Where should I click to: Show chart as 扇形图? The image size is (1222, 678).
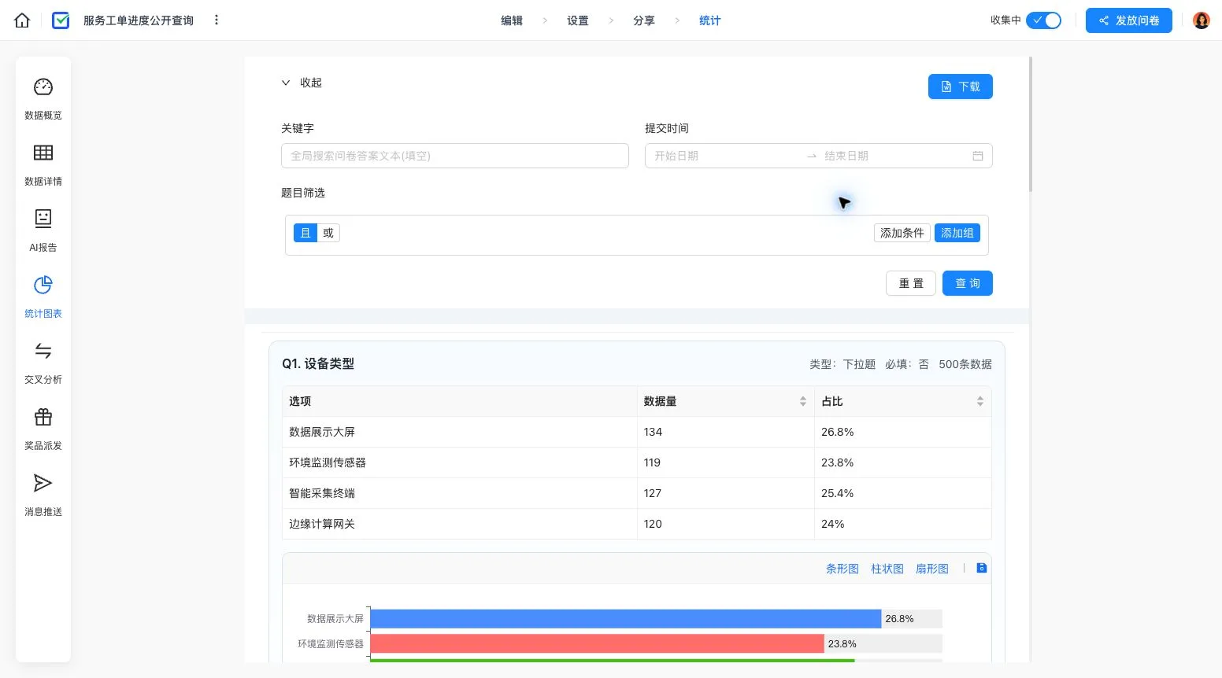click(932, 569)
